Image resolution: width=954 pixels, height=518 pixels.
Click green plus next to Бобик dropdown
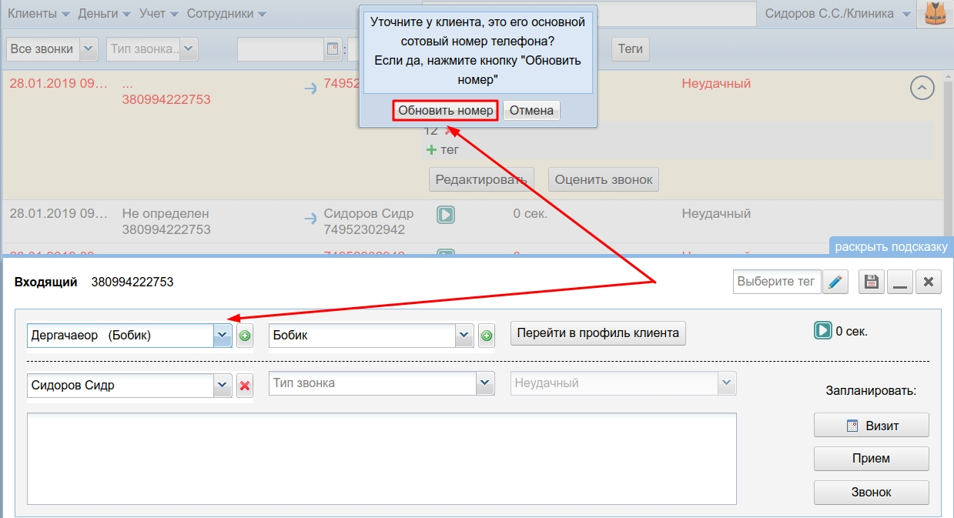click(487, 336)
